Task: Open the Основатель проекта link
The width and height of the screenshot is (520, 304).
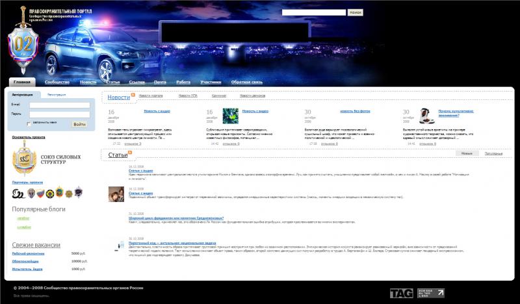Action: (x=29, y=137)
